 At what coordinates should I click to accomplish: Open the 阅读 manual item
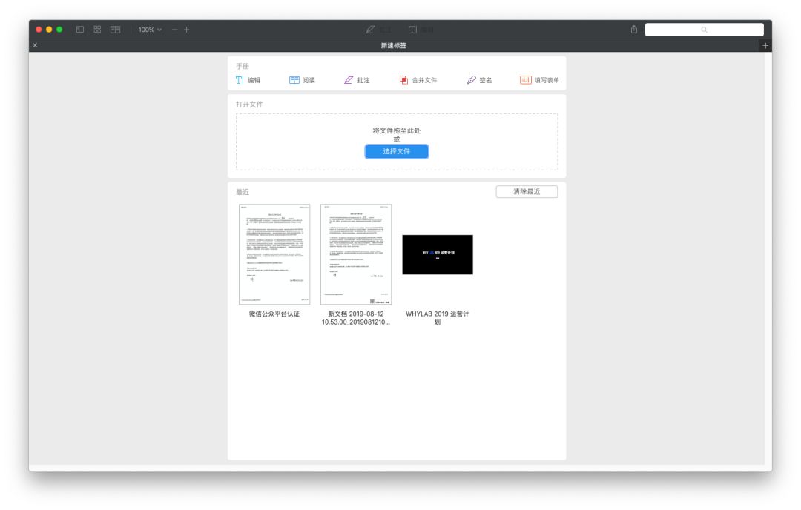coord(302,80)
